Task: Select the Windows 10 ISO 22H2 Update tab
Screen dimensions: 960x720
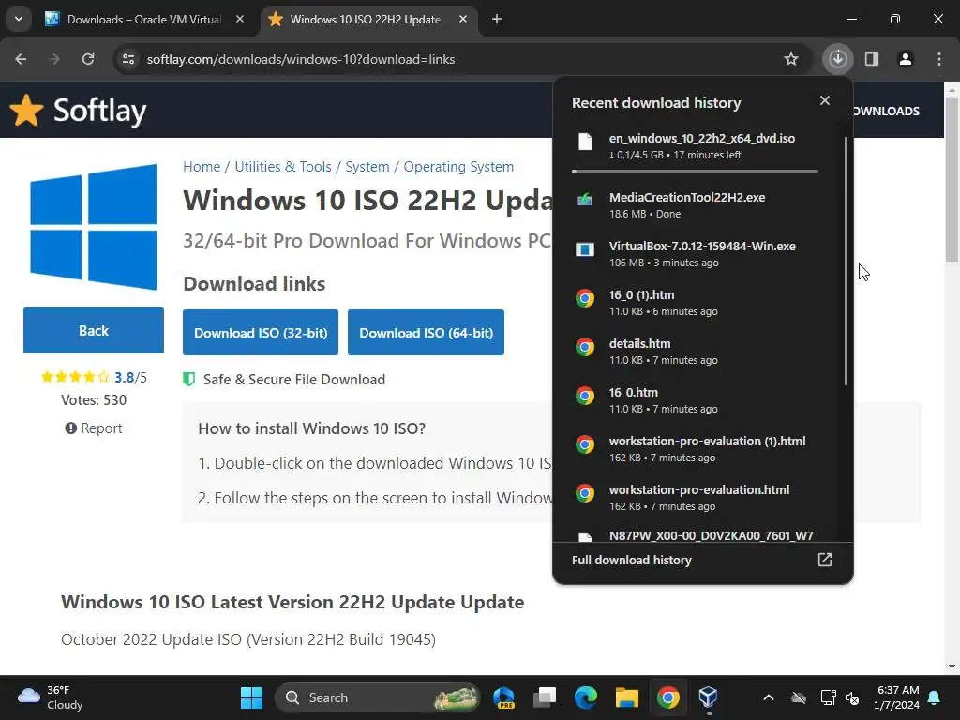Action: point(367,19)
